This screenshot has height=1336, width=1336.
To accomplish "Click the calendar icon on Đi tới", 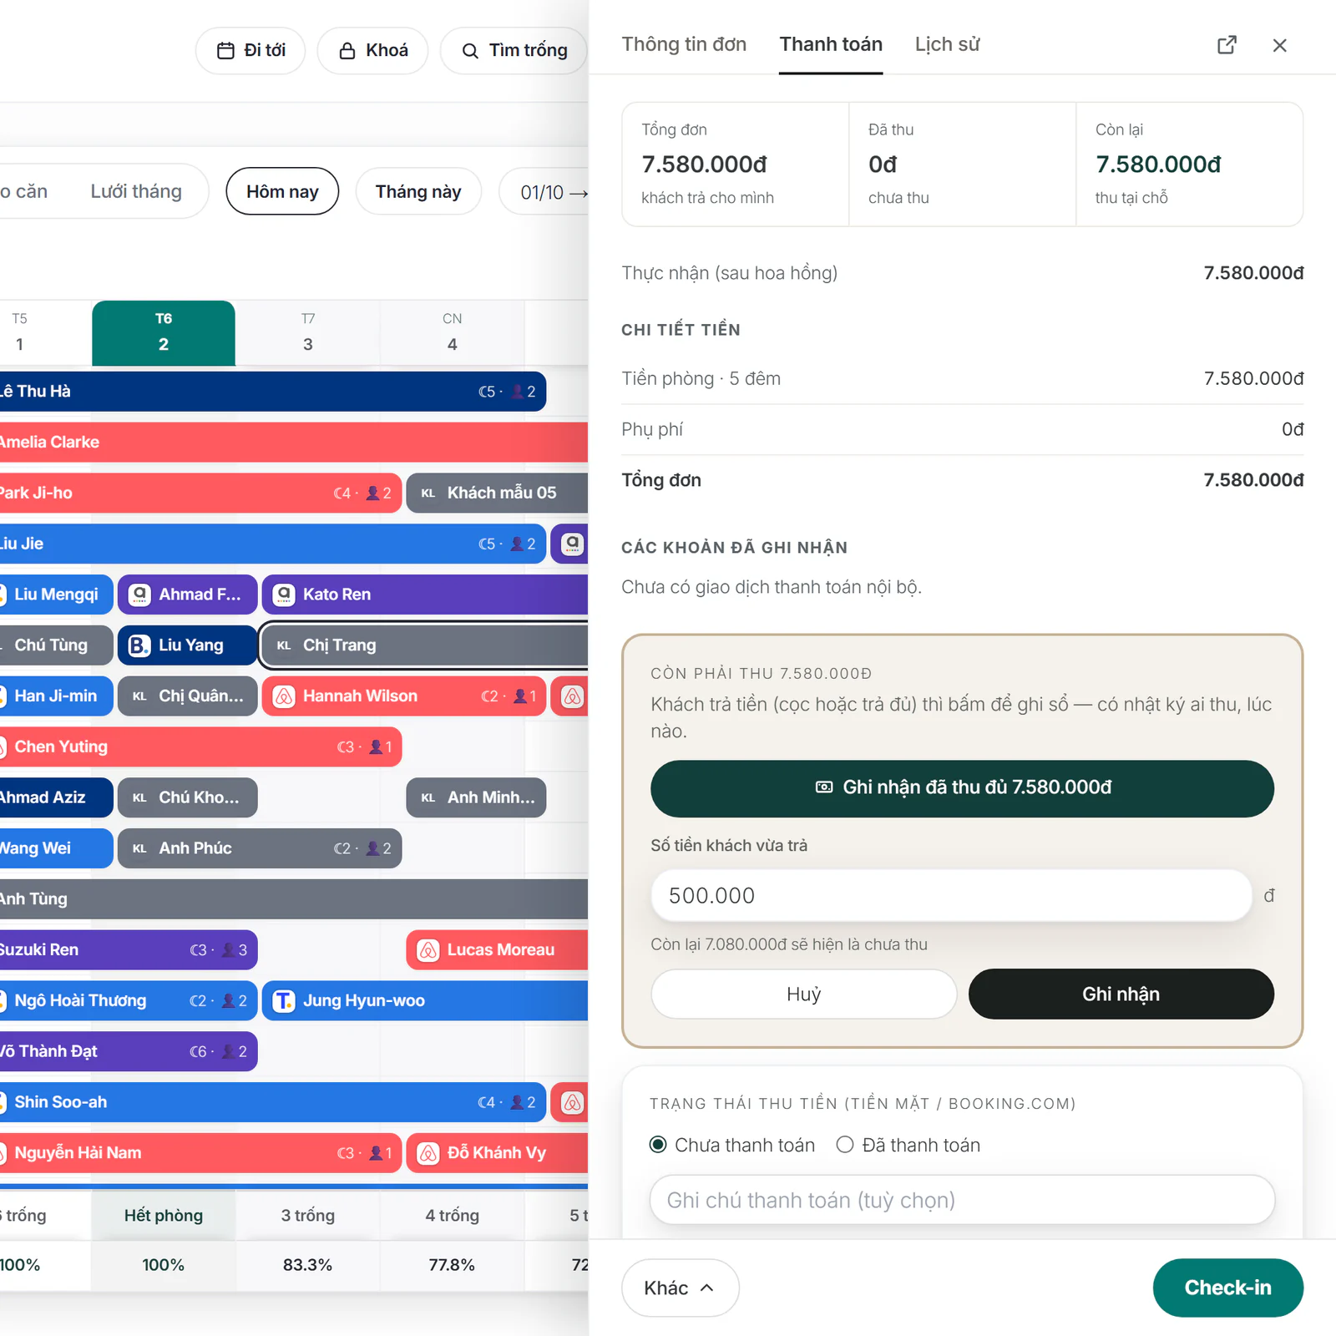I will 225,51.
